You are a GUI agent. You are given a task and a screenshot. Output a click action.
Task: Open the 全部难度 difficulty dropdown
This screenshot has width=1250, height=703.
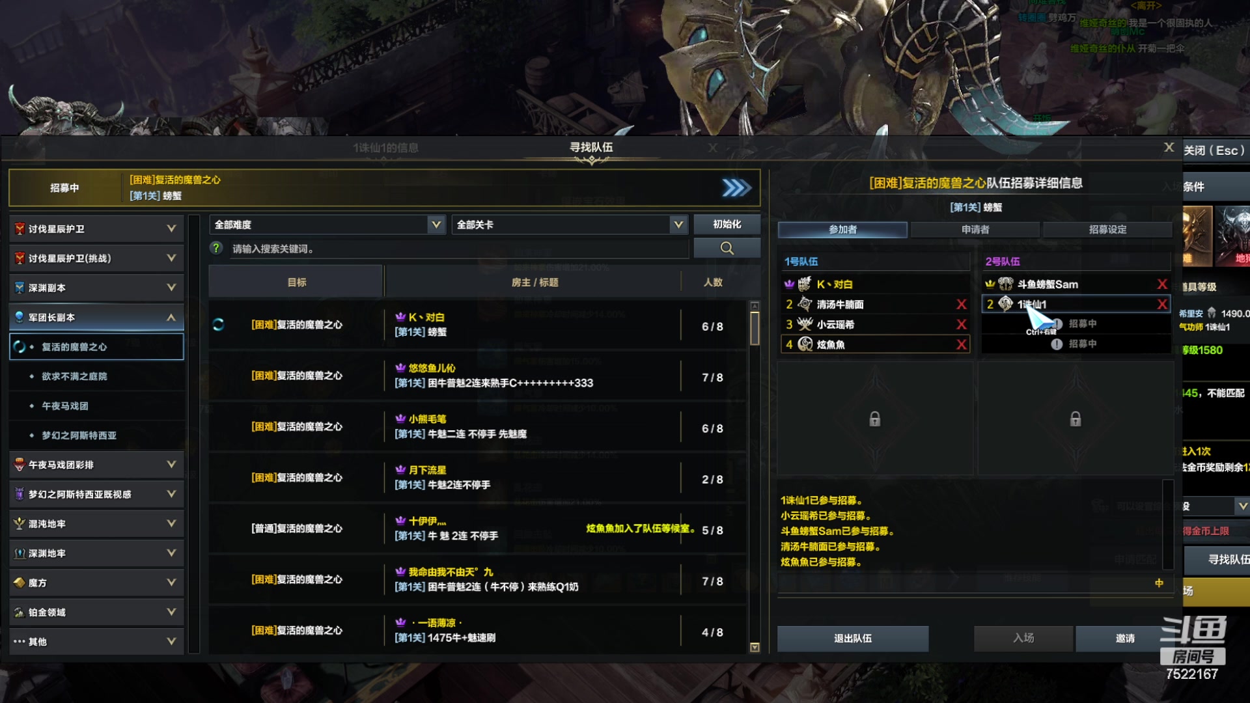[x=327, y=225]
